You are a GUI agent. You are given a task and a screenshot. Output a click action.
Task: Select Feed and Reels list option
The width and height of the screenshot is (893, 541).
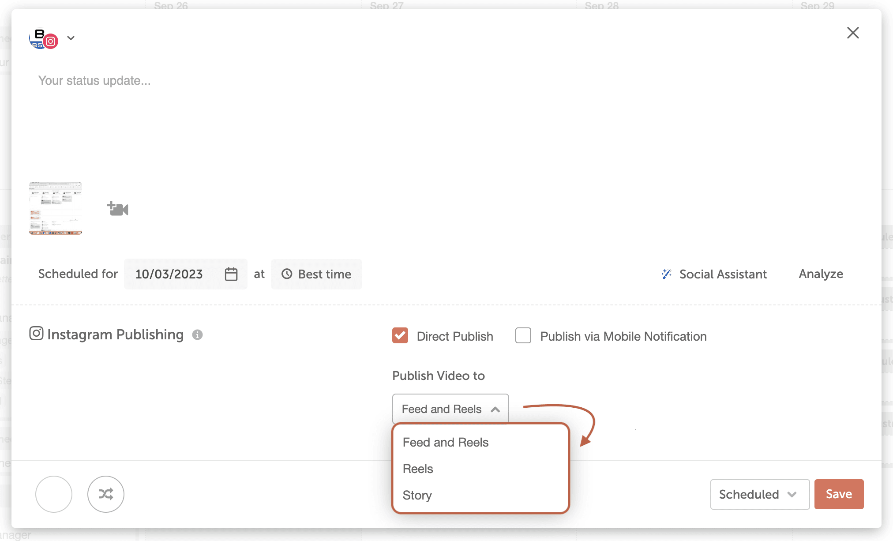pos(445,442)
